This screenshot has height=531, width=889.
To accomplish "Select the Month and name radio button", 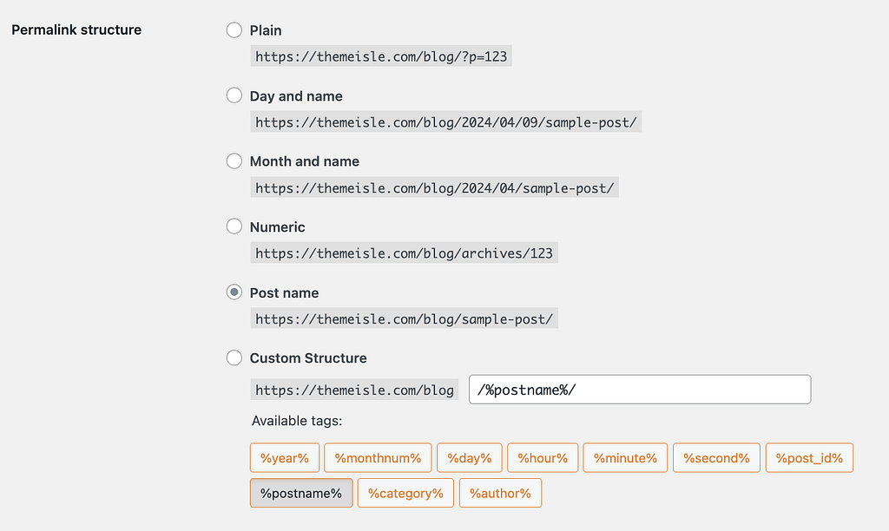I will [234, 161].
